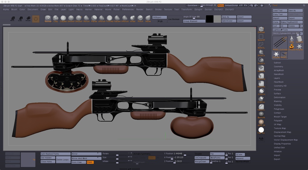Select the Standard sculpting brush

[48, 19]
